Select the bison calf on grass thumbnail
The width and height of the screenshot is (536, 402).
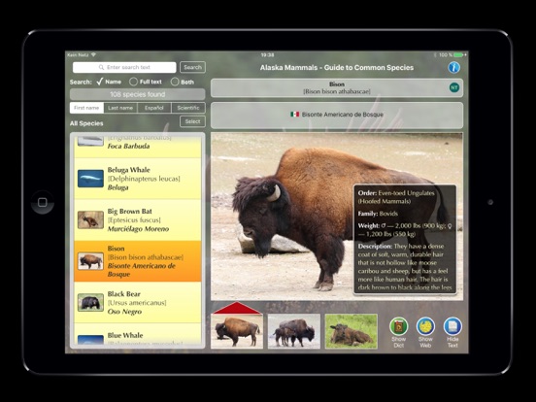pos(352,331)
